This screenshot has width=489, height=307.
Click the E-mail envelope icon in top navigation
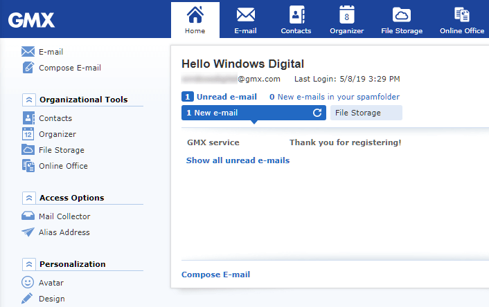tap(246, 15)
